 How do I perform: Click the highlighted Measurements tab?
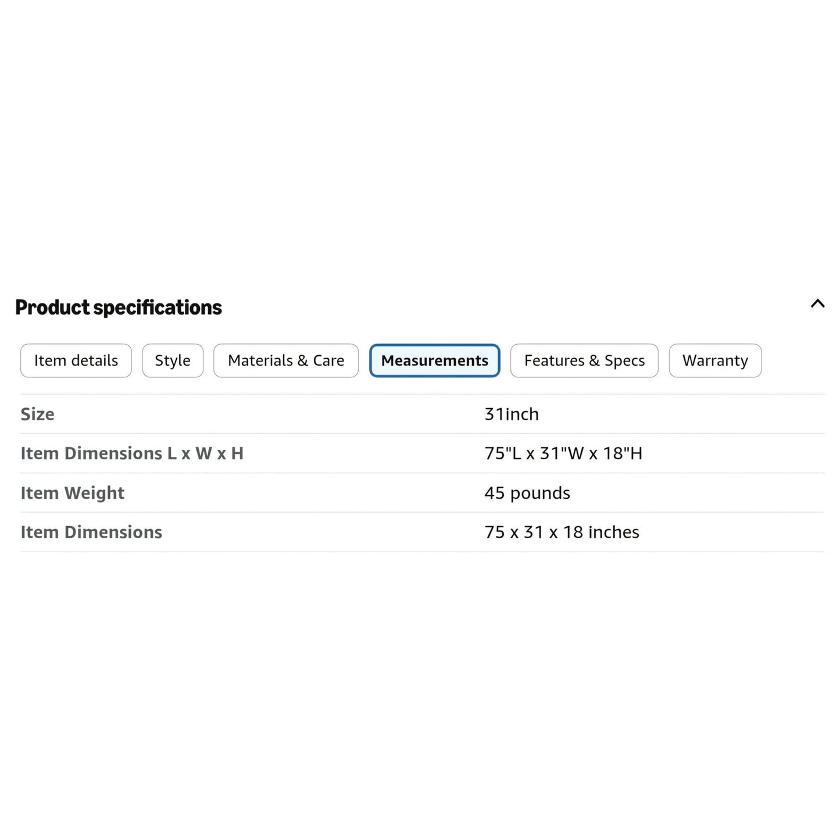tap(435, 360)
